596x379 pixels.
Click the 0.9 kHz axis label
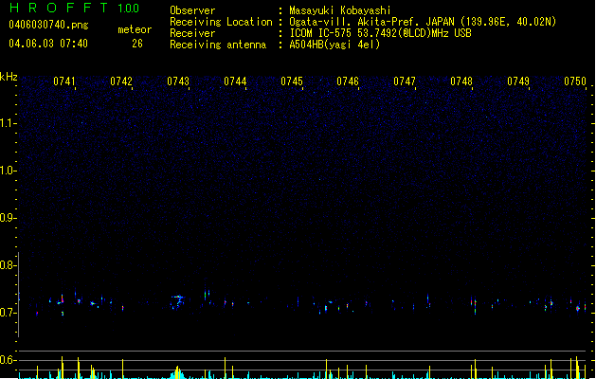[x=9, y=217]
